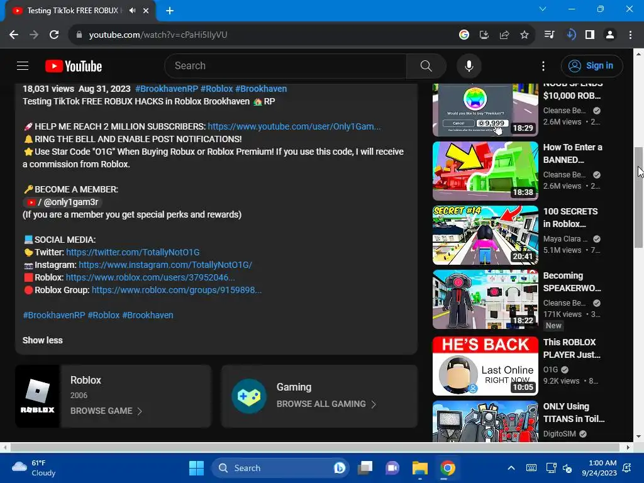Open the HE'S BACK video thumbnail

tap(485, 366)
